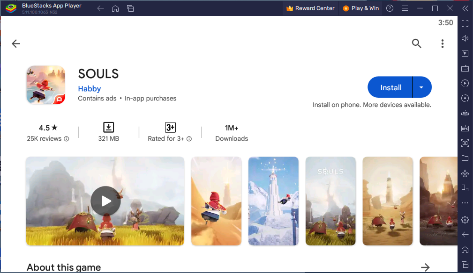This screenshot has height=273, width=473.
Task: Show more sidebar options (three dots)
Action: point(465,203)
